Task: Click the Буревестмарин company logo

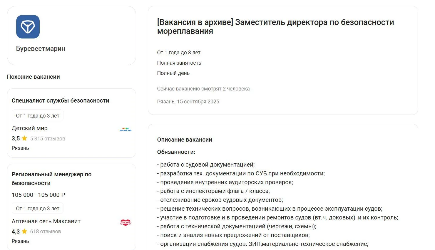Action: [x=28, y=26]
